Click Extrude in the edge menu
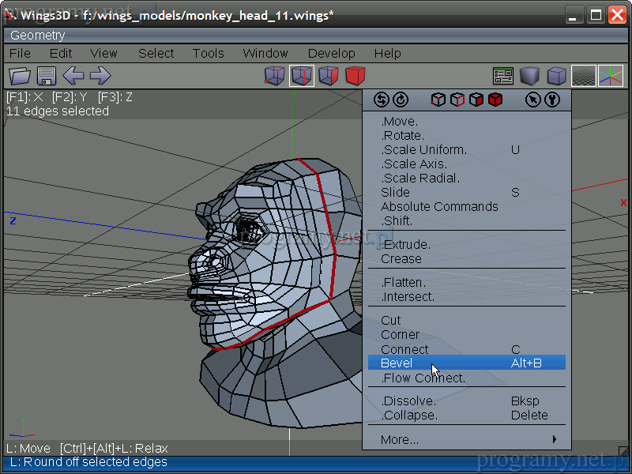The height and width of the screenshot is (474, 632). (x=405, y=245)
